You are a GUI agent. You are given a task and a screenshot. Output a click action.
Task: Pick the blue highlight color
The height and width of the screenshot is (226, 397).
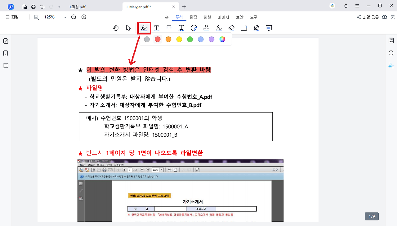click(x=201, y=39)
